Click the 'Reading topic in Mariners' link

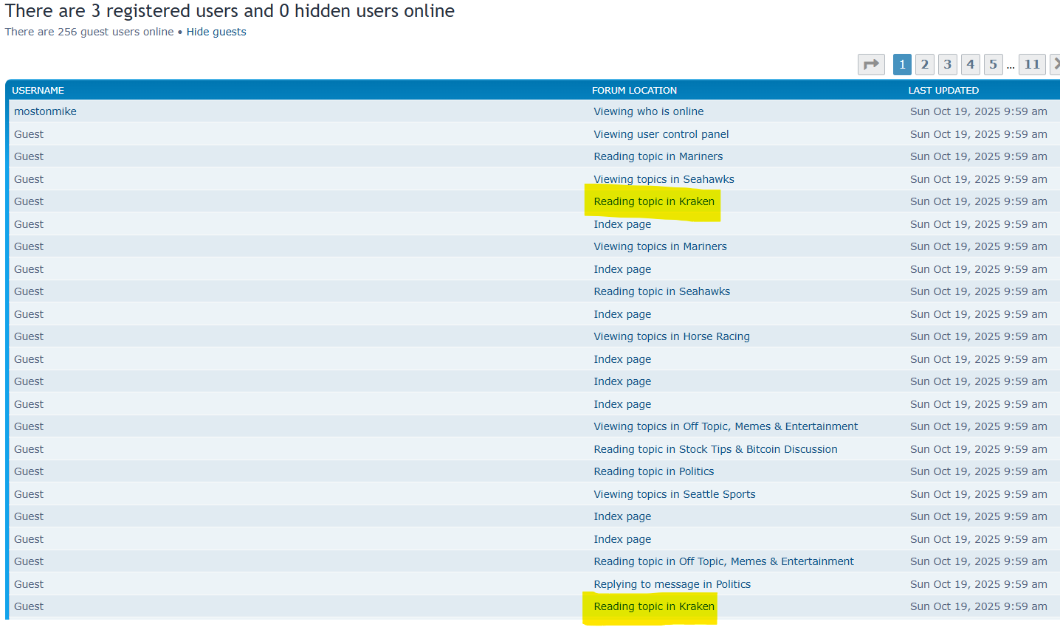(x=658, y=156)
